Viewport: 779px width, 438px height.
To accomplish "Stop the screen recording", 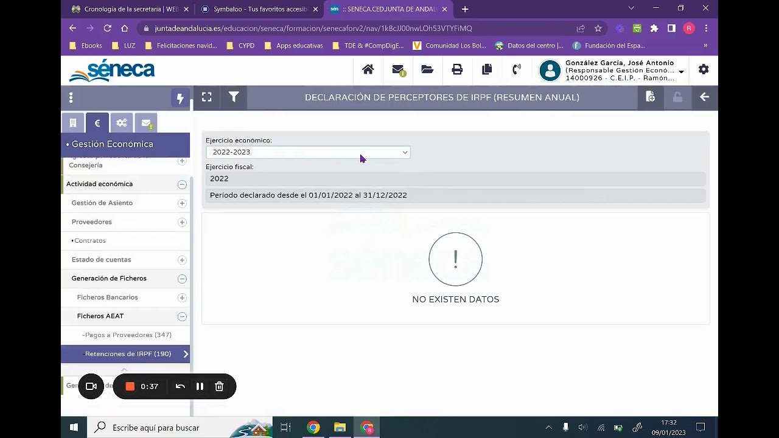I will pyautogui.click(x=130, y=386).
